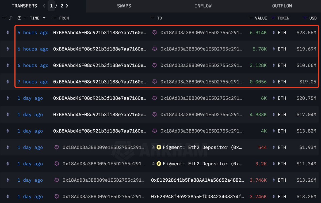
Task: Switch to the SWAPS tab
Action: (124, 6)
